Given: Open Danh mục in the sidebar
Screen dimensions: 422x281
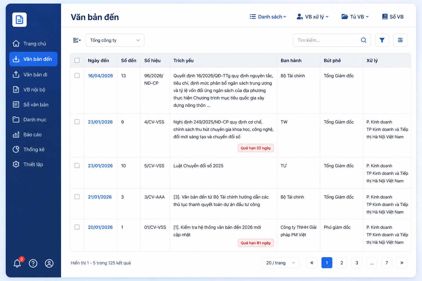Looking at the screenshot, I should click(x=33, y=120).
